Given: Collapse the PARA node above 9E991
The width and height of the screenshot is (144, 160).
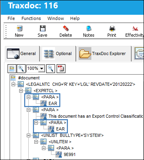Looking at the screenshot, I should [43, 148].
